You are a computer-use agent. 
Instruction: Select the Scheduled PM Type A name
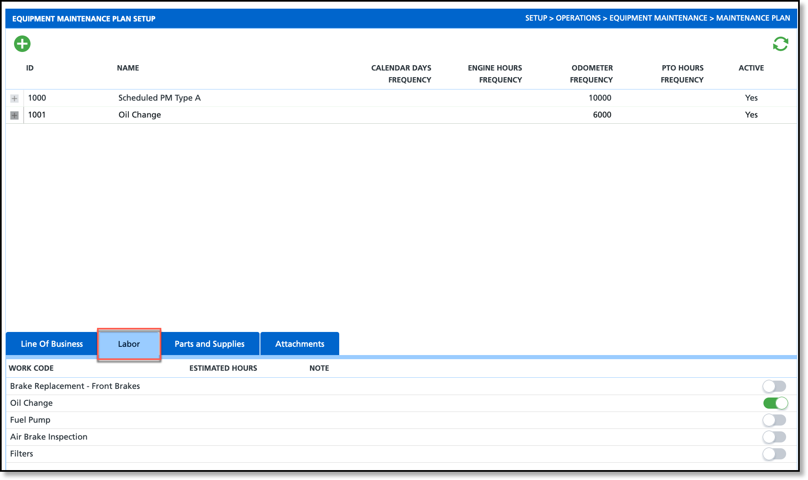[x=159, y=98]
